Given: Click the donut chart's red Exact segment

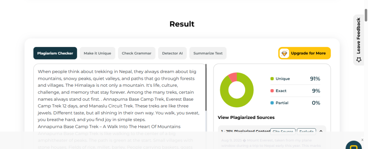Looking at the screenshot, I should tap(233, 77).
